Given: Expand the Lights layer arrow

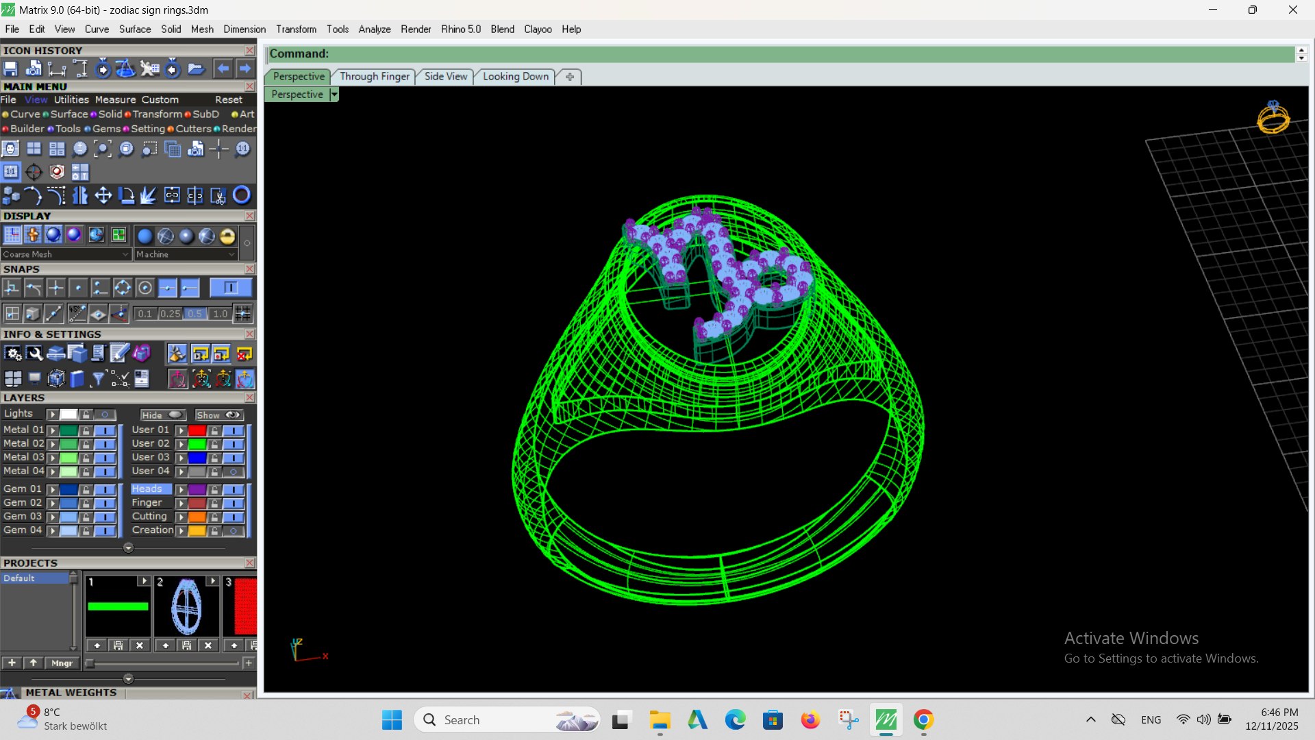Looking at the screenshot, I should 52,415.
